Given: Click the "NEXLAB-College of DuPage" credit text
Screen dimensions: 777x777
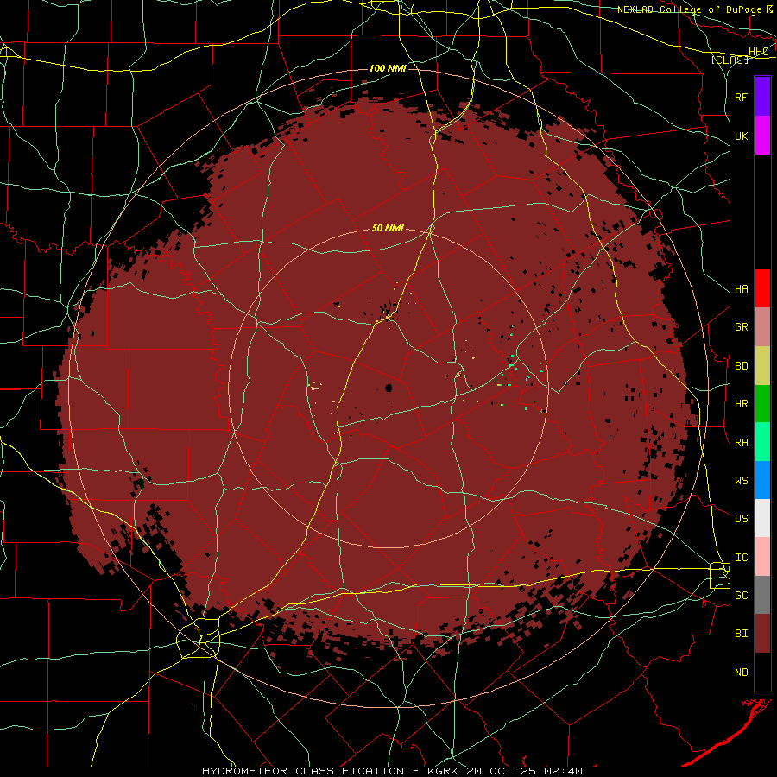Looking at the screenshot, I should 690,9.
